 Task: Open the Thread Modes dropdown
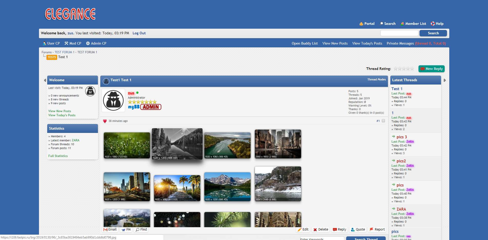pyautogui.click(x=376, y=80)
